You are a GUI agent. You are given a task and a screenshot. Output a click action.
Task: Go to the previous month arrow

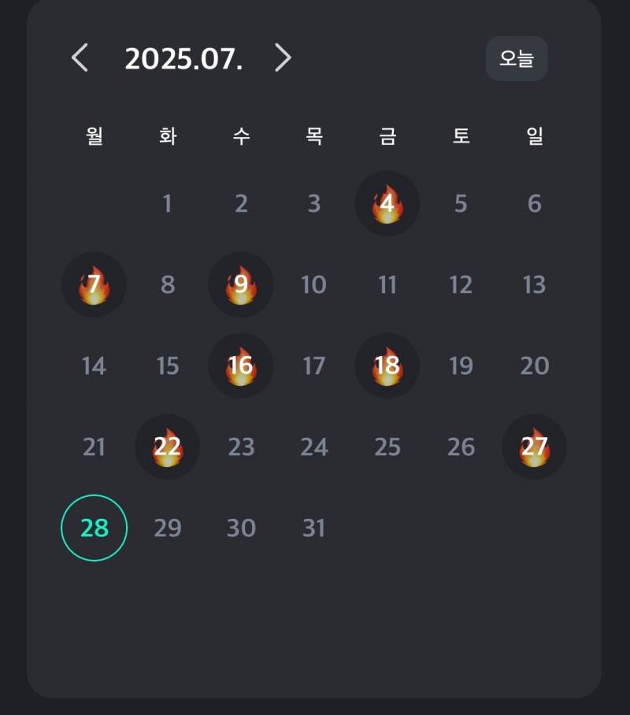[80, 58]
